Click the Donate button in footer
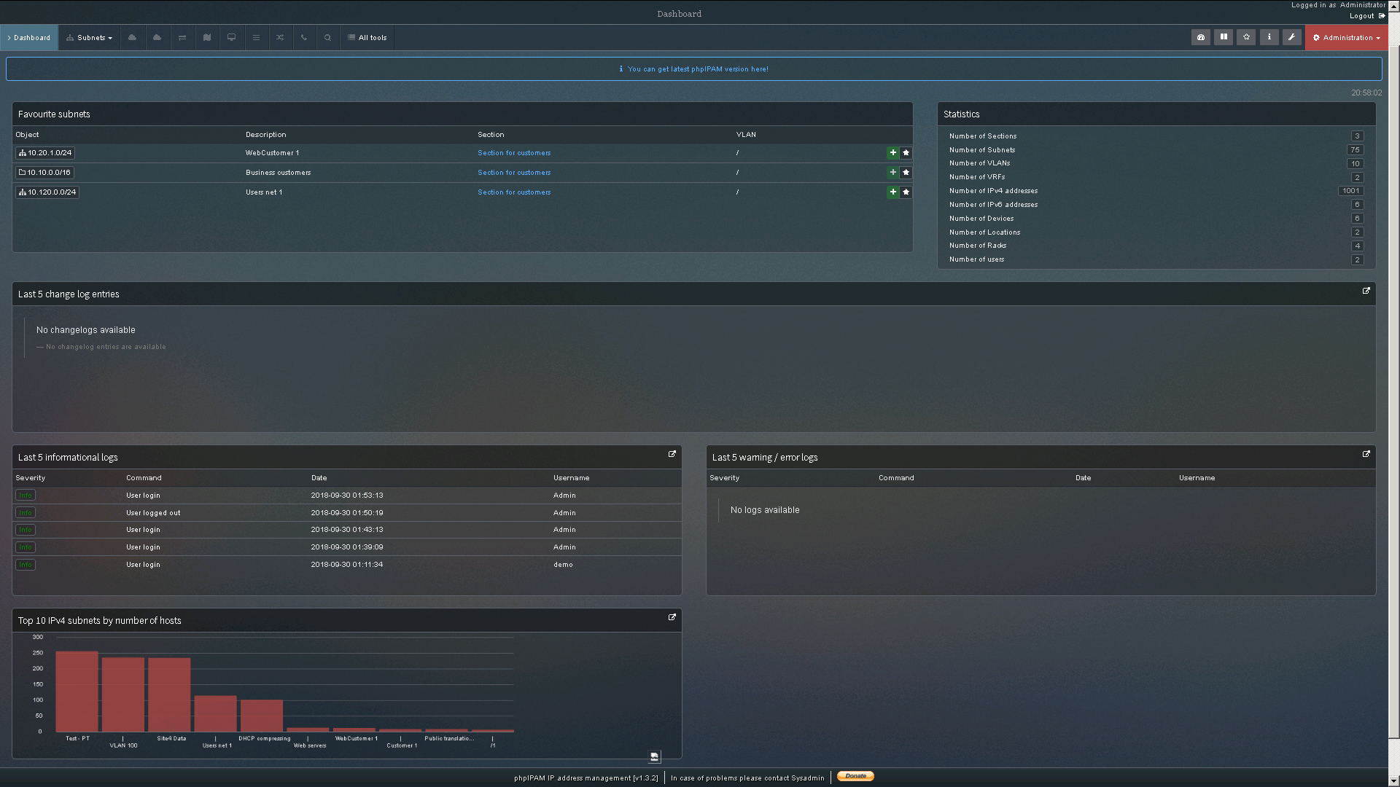 855,776
